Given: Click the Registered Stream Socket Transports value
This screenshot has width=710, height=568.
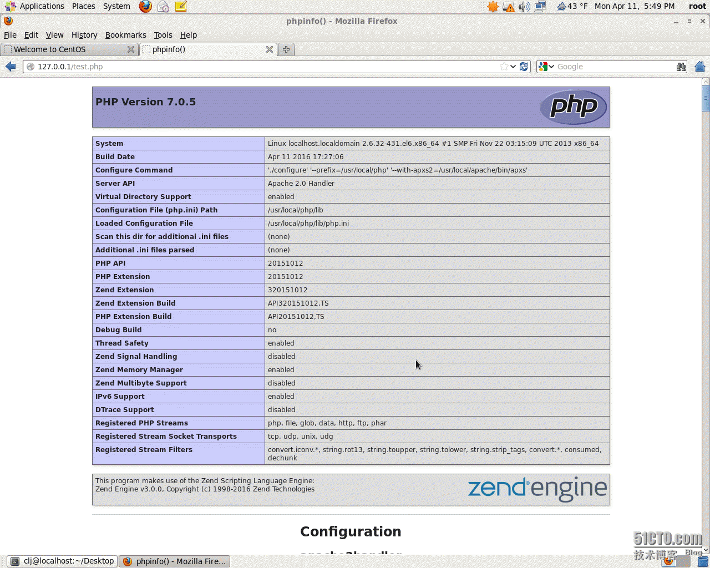Looking at the screenshot, I should pyautogui.click(x=301, y=437).
